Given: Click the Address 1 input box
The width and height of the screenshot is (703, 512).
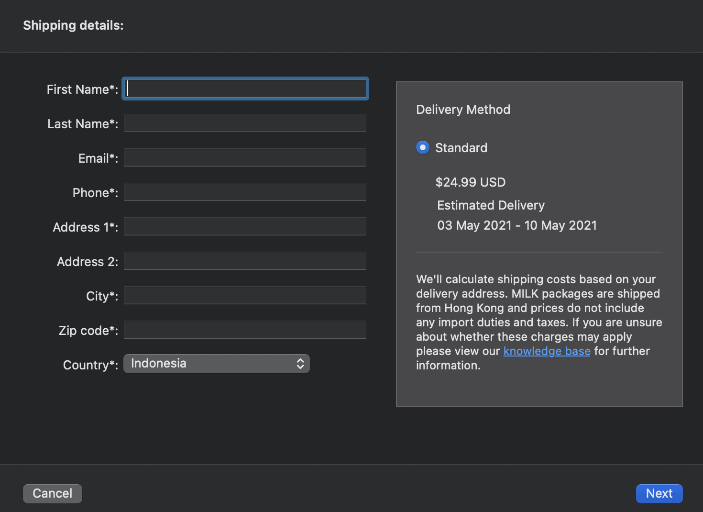Looking at the screenshot, I should point(245,226).
